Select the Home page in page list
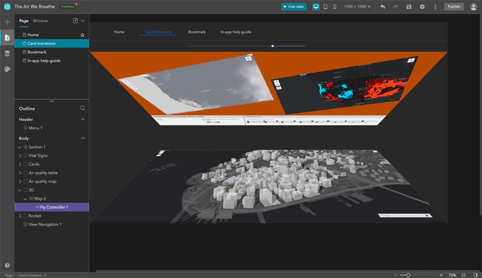Viewport: 482px width, 278px height. point(51,35)
